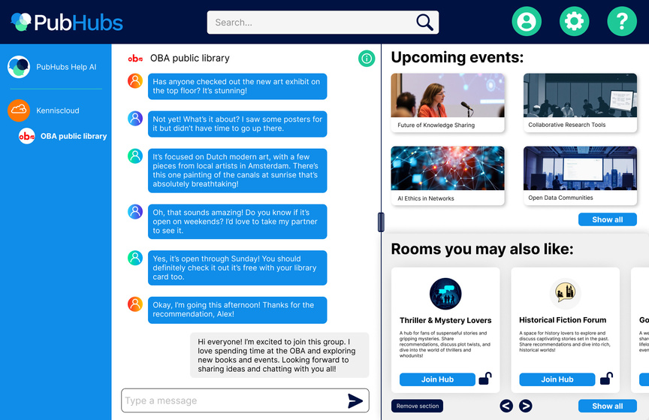This screenshot has height=420, width=649.
Task: Click the 'Oh, that sounds amazing' message bubble
Action: tap(237, 222)
